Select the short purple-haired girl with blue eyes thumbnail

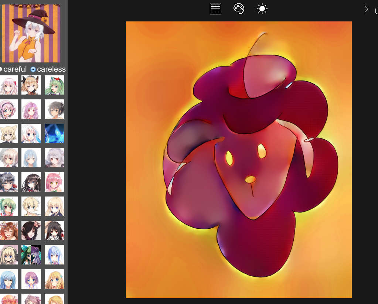point(31,279)
